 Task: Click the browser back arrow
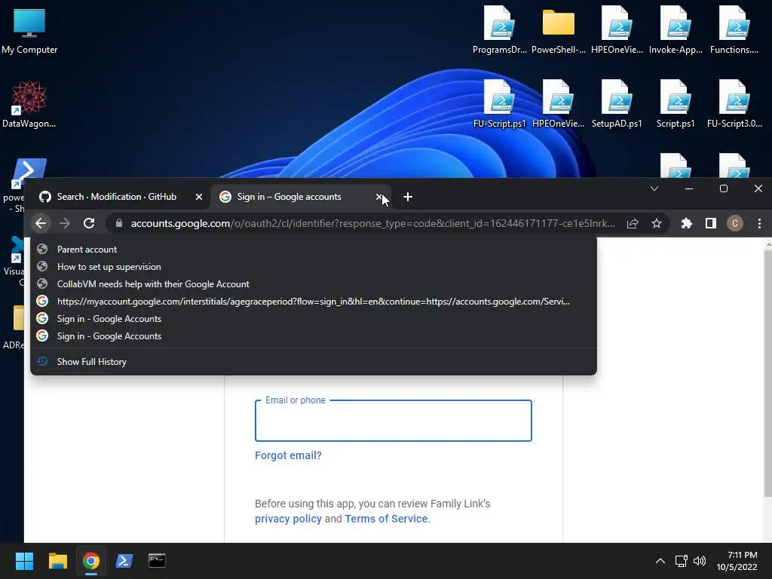41,223
